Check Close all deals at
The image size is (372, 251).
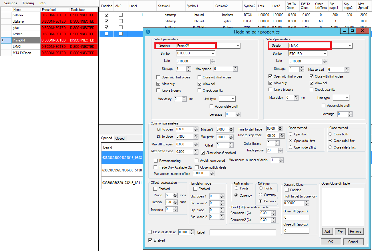pos(150,232)
